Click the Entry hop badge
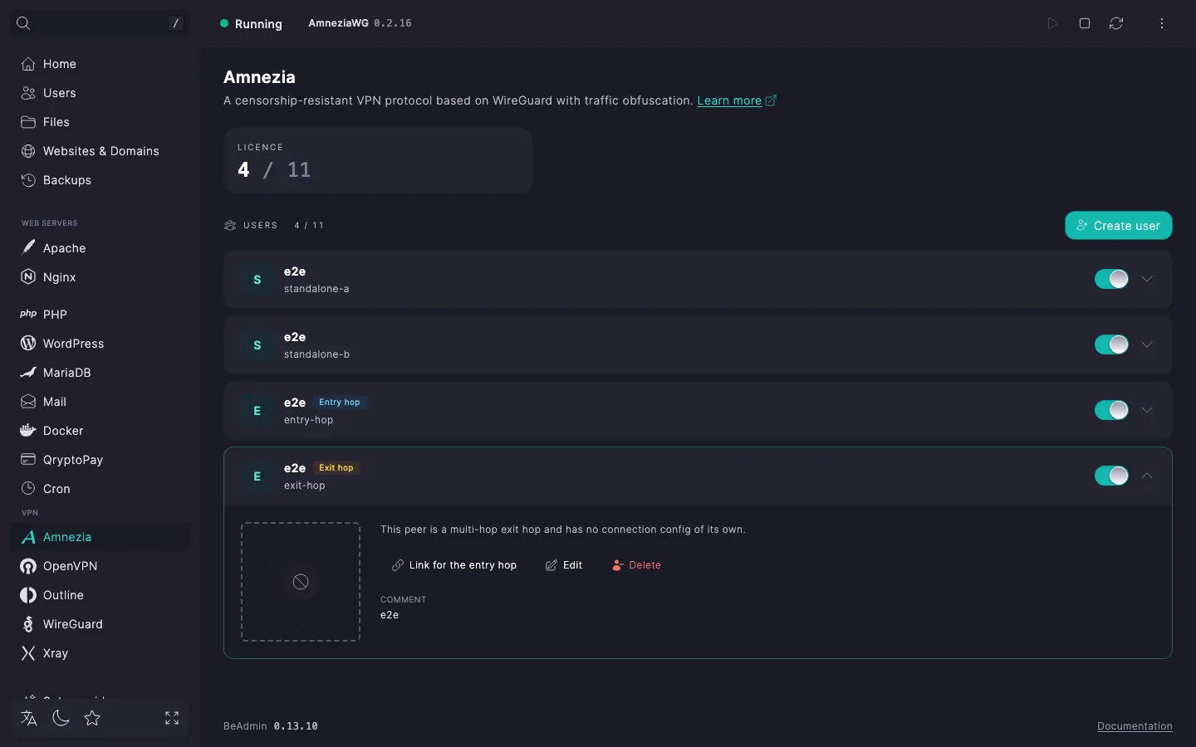 click(340, 403)
